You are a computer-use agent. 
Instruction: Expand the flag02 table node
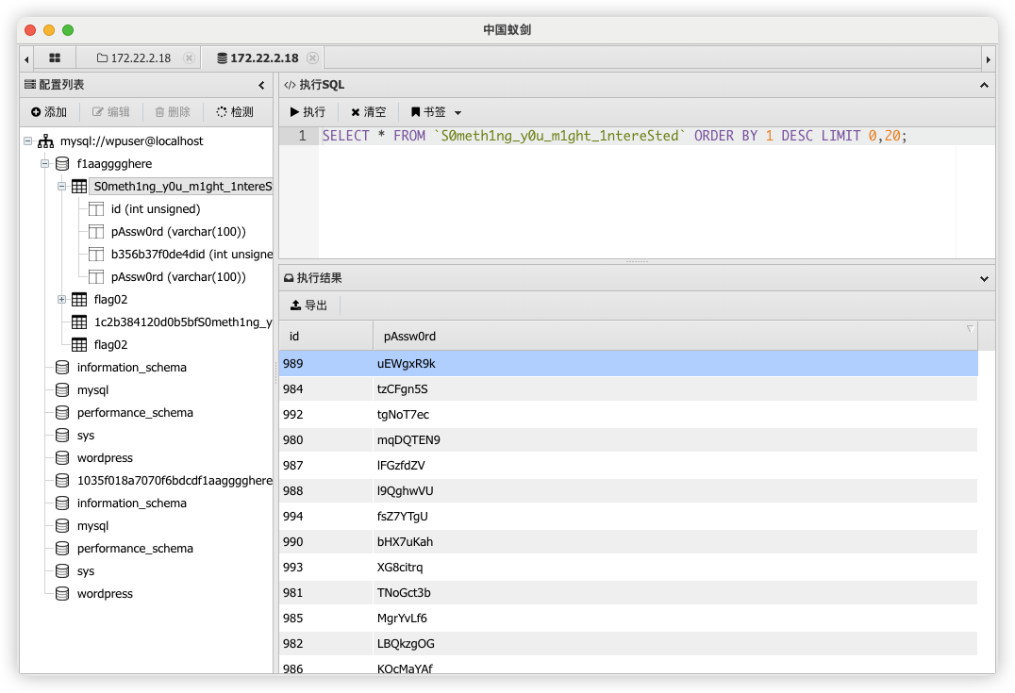coord(61,299)
